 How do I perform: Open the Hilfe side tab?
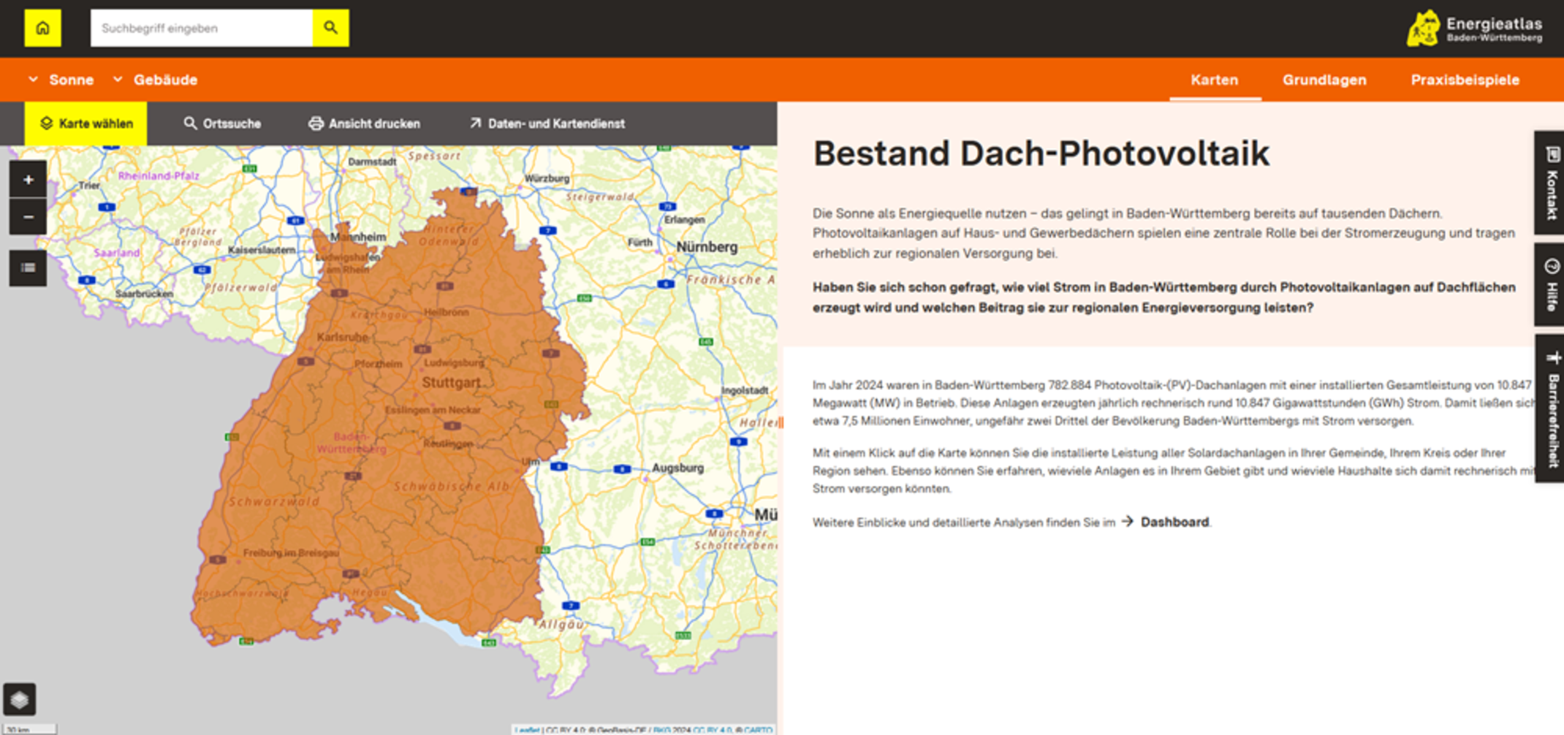1551,284
